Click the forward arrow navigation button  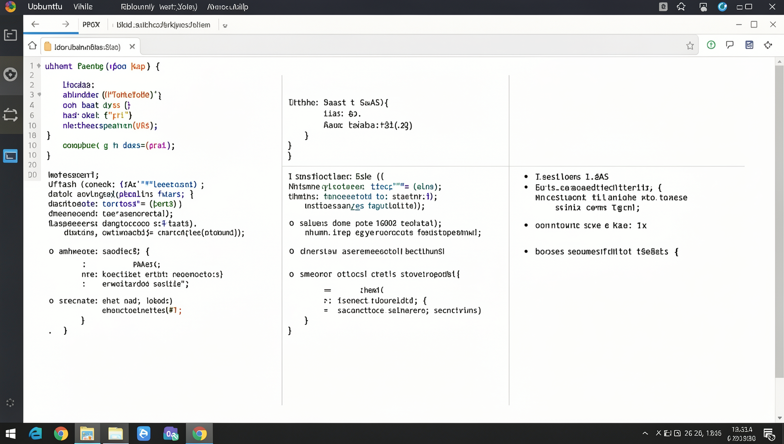click(x=66, y=24)
